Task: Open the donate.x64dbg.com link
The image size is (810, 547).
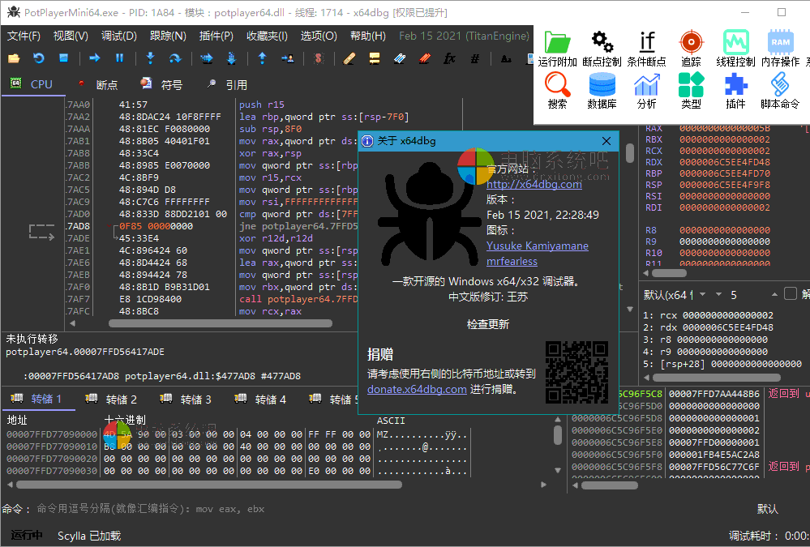Action: [417, 390]
